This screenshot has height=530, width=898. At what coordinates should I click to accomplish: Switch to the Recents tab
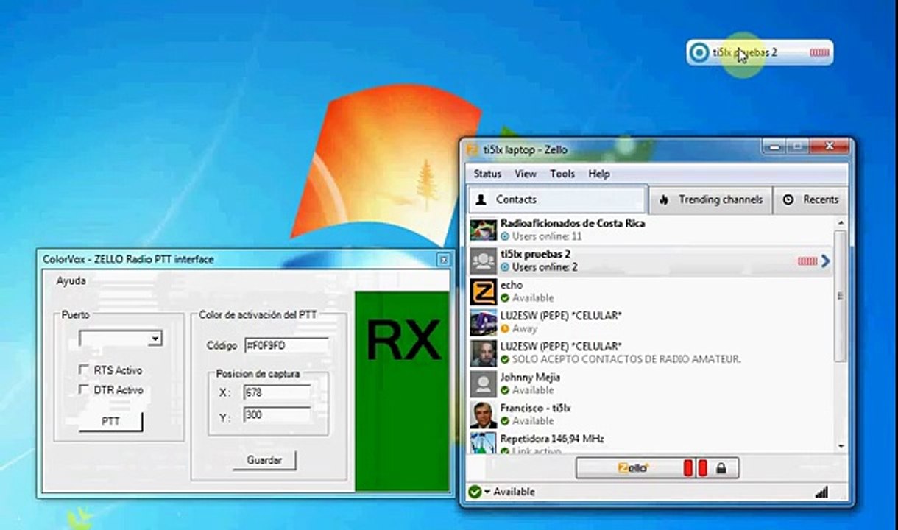(810, 199)
